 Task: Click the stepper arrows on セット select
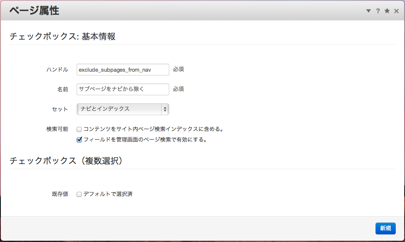pyautogui.click(x=165, y=109)
